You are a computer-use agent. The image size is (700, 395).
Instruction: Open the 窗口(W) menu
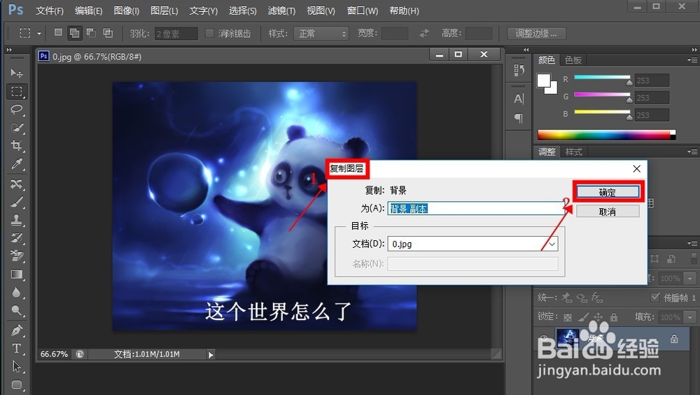point(363,11)
